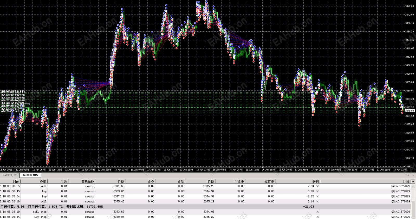
Task: Click the 预付款比例 31732.48% value
Action: coord(85,207)
